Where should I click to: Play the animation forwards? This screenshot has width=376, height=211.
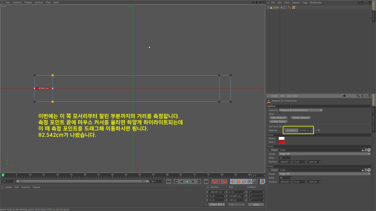(x=188, y=182)
